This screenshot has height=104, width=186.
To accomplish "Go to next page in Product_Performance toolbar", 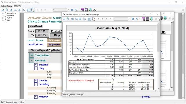I will pos(106,19).
